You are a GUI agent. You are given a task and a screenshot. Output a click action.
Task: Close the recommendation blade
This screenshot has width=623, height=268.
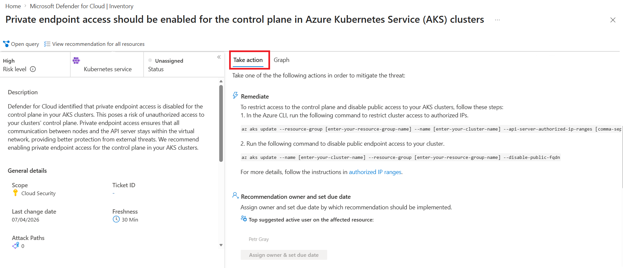[x=613, y=20]
